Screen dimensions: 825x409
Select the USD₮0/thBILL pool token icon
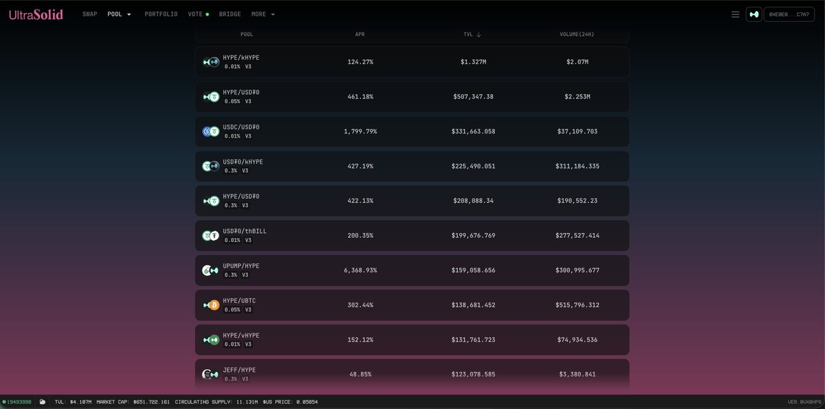point(210,235)
